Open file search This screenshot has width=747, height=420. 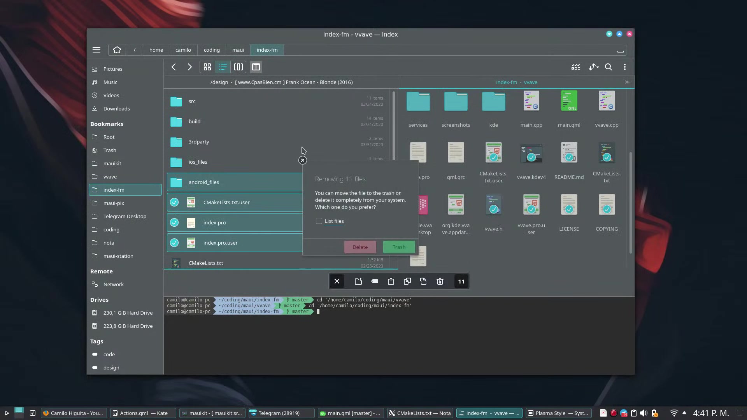pos(608,67)
